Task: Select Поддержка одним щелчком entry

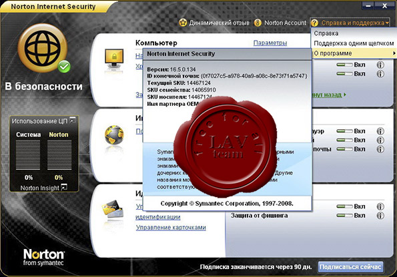Action: click(x=354, y=43)
